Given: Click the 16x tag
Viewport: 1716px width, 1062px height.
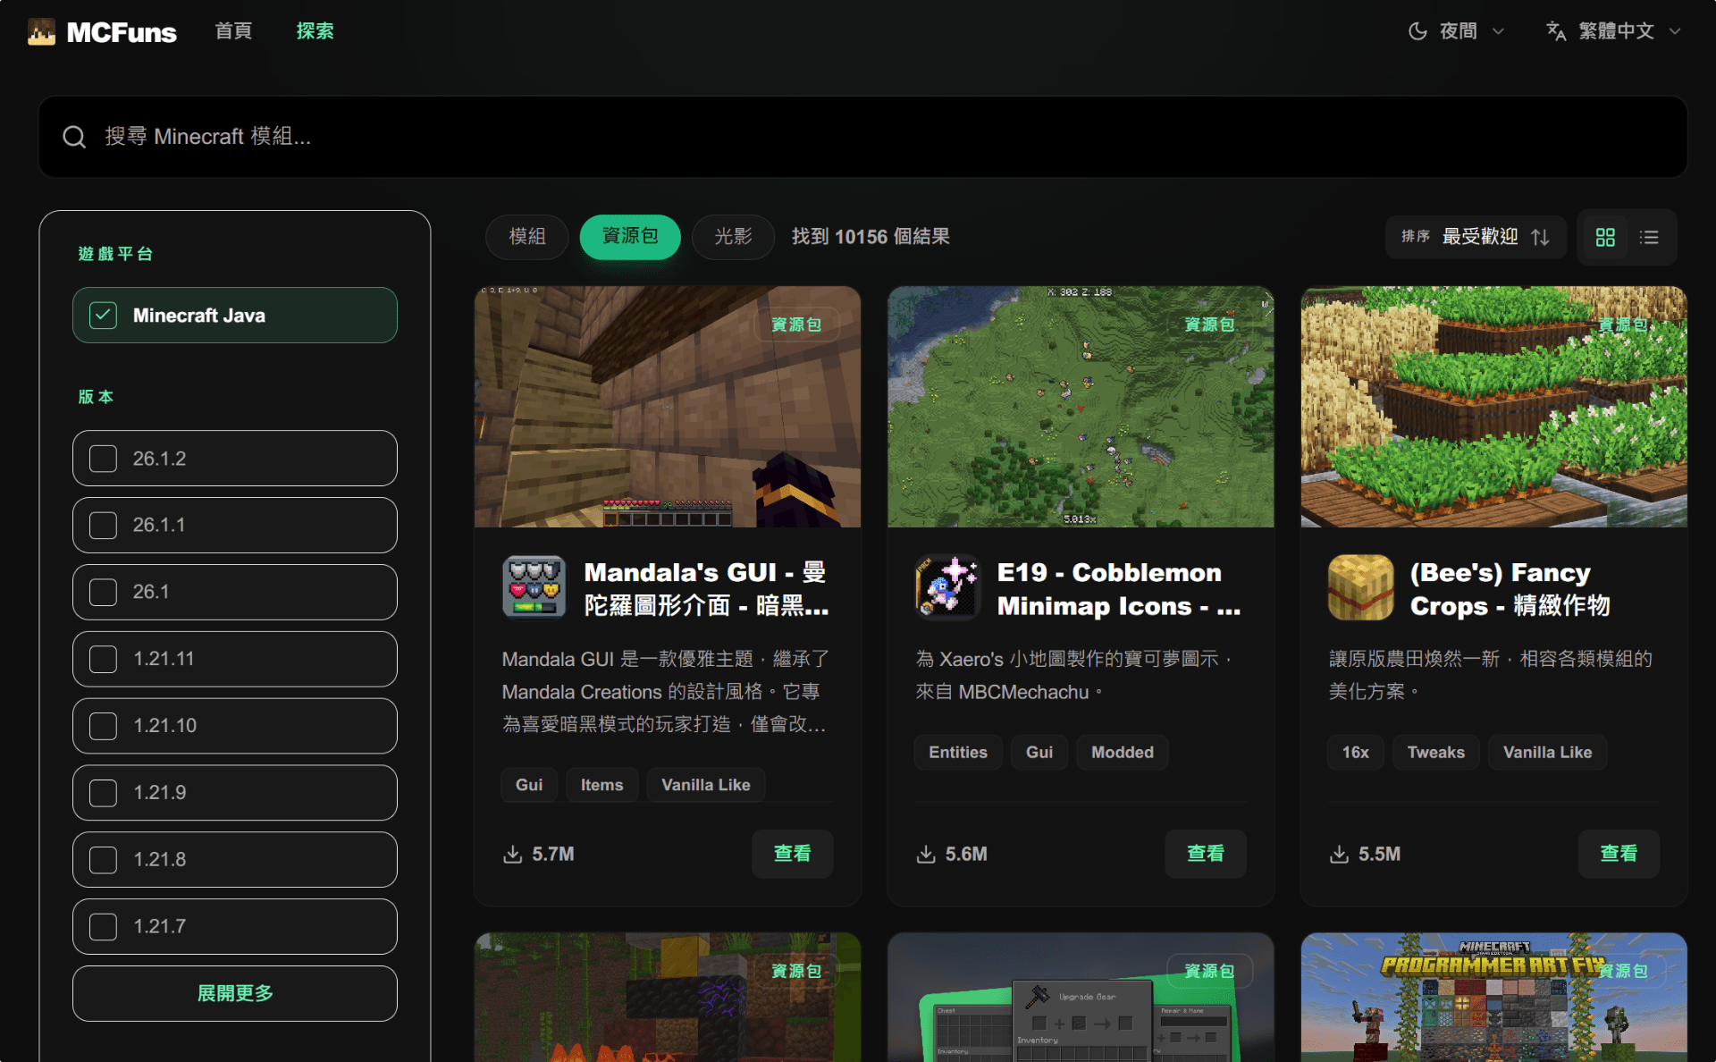Looking at the screenshot, I should 1355,753.
